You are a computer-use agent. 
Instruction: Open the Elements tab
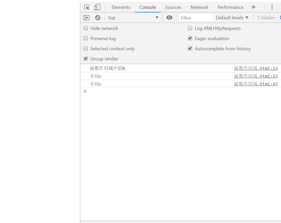(x=121, y=7)
